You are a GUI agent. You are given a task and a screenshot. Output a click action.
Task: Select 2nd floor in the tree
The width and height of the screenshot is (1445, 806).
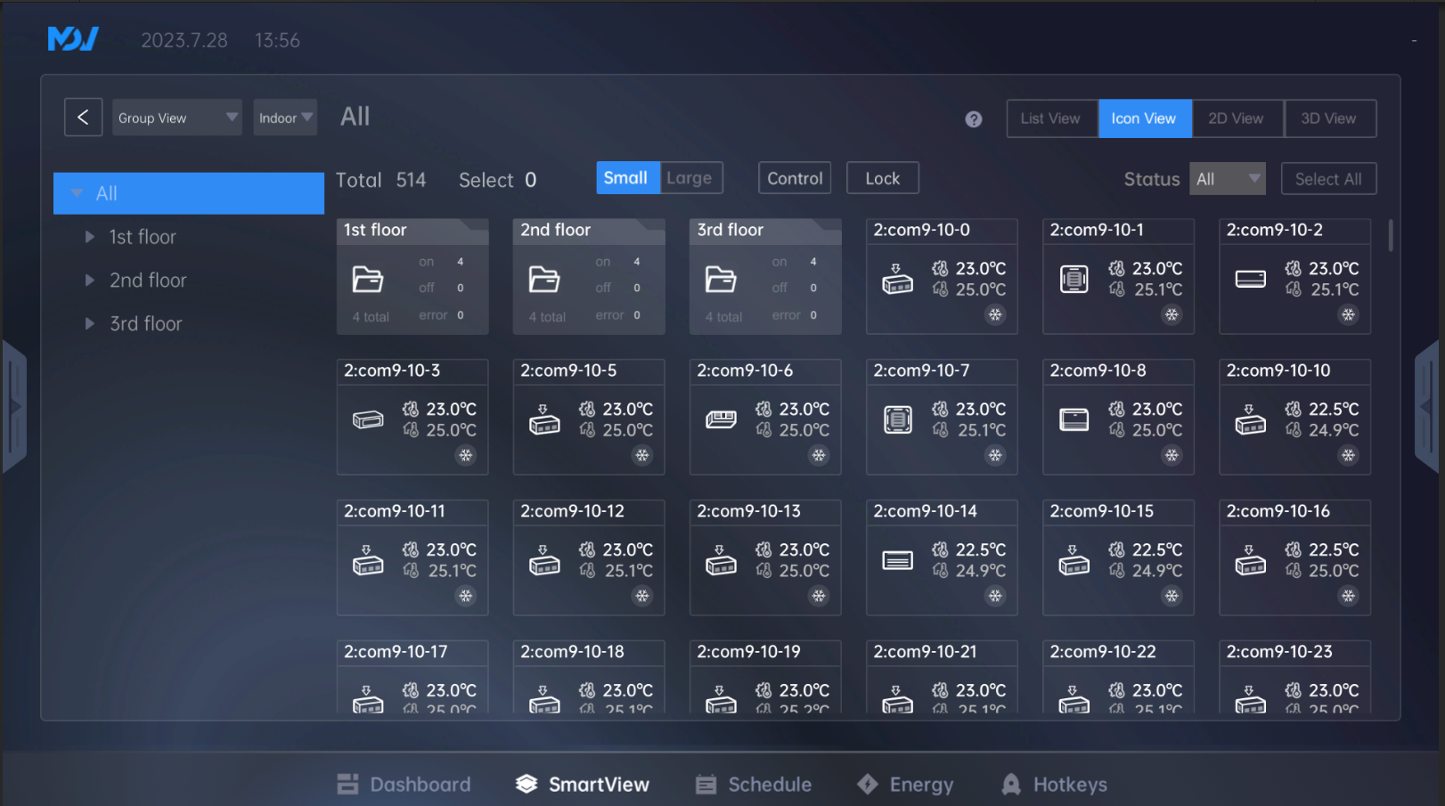pyautogui.click(x=148, y=281)
